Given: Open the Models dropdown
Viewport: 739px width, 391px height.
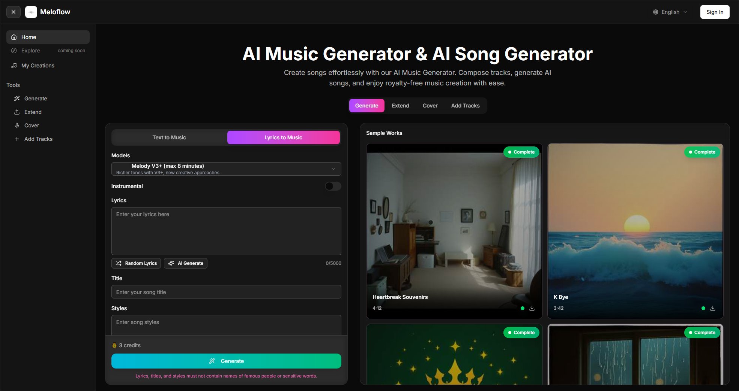Looking at the screenshot, I should (226, 169).
